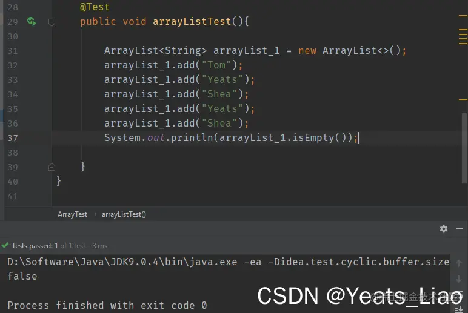Click 'Process finished with exit code 0' text
The width and height of the screenshot is (468, 313).
tap(107, 305)
